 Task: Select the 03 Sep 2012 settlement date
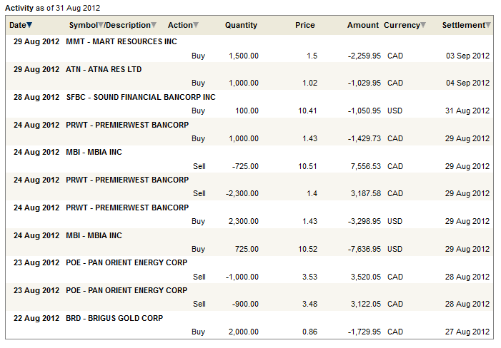coord(467,56)
